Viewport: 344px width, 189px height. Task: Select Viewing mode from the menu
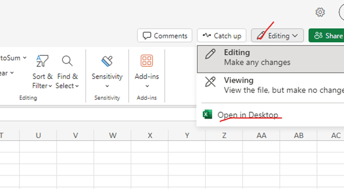coord(270,85)
